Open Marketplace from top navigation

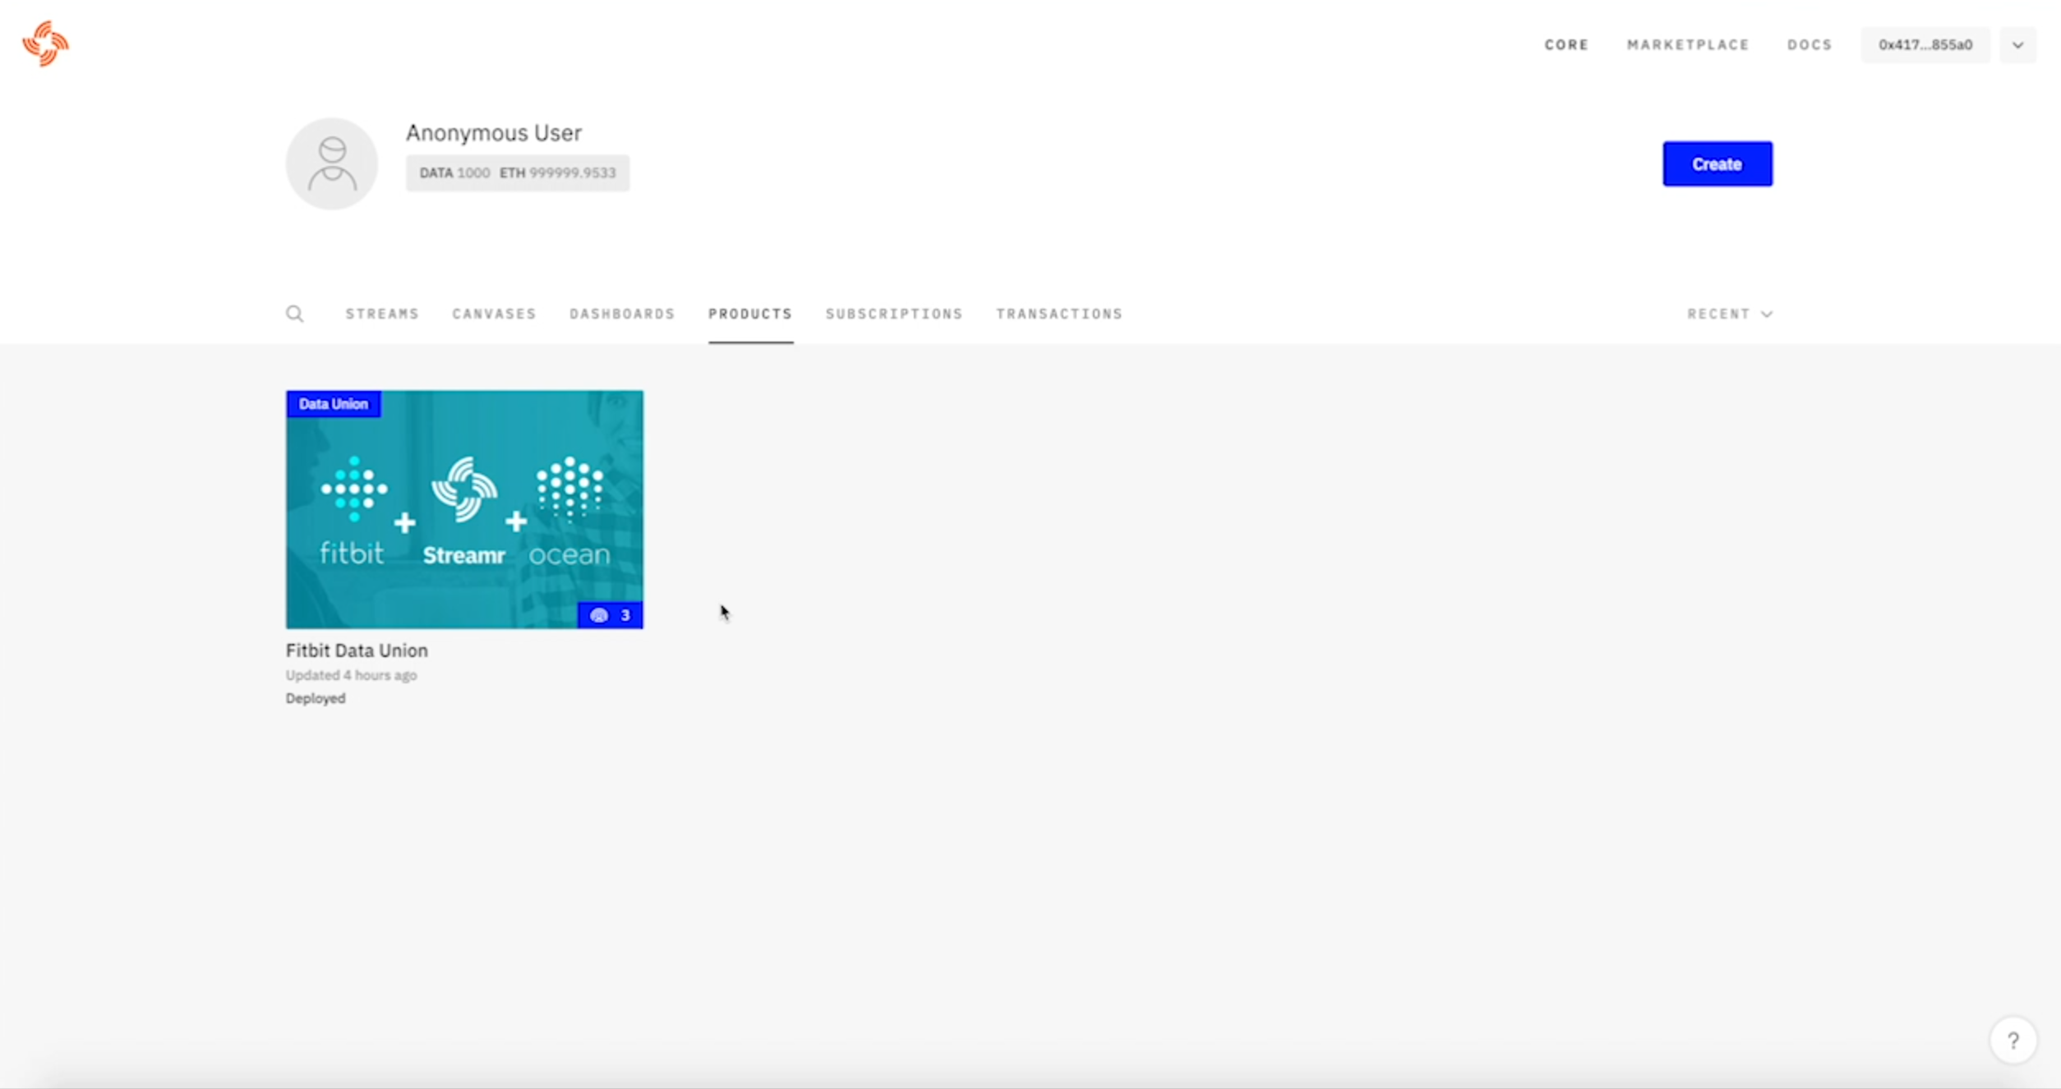(x=1688, y=45)
